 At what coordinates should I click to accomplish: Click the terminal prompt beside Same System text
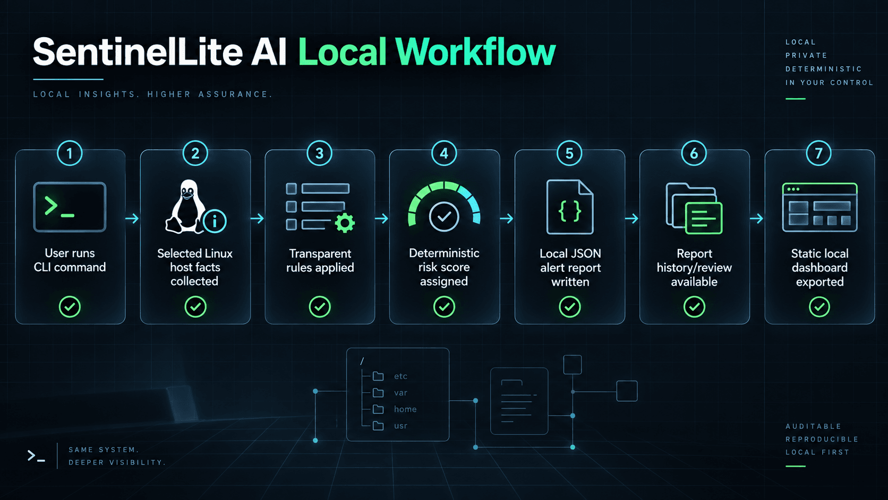point(36,456)
